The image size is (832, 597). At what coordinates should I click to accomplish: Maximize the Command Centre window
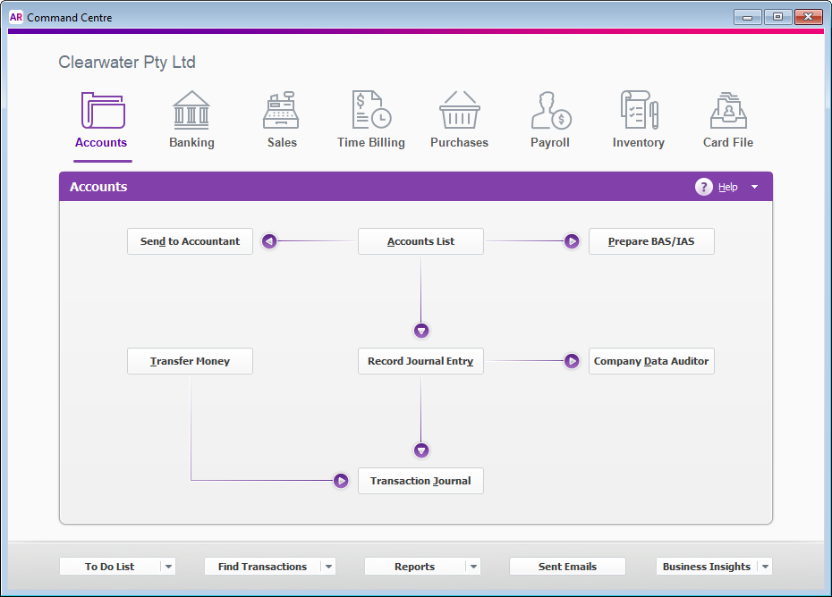tap(778, 17)
